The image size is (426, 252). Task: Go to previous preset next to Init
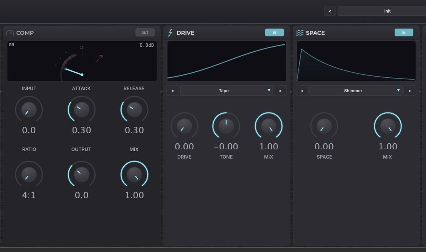tap(330, 11)
